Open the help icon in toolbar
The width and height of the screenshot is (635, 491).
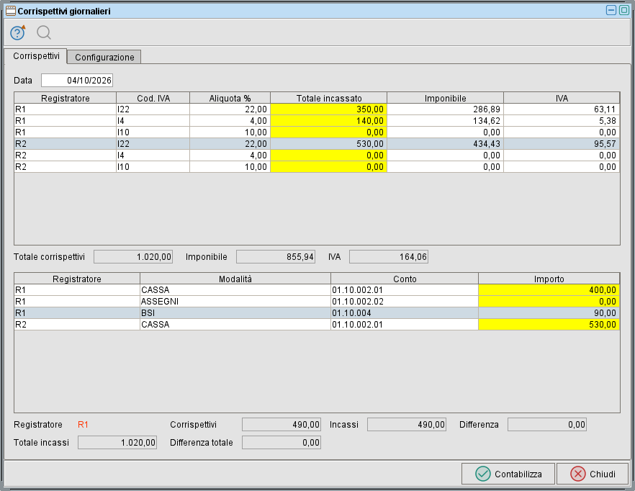pyautogui.click(x=17, y=32)
